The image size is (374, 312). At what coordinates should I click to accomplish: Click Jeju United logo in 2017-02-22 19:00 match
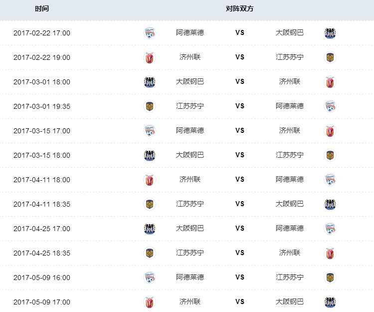(149, 57)
